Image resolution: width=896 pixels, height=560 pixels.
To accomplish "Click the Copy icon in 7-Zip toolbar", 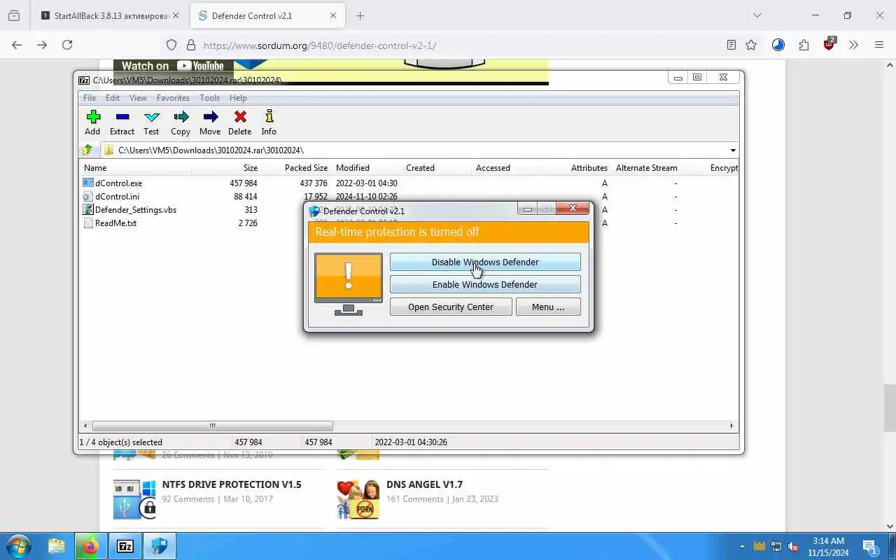I will pos(181,117).
